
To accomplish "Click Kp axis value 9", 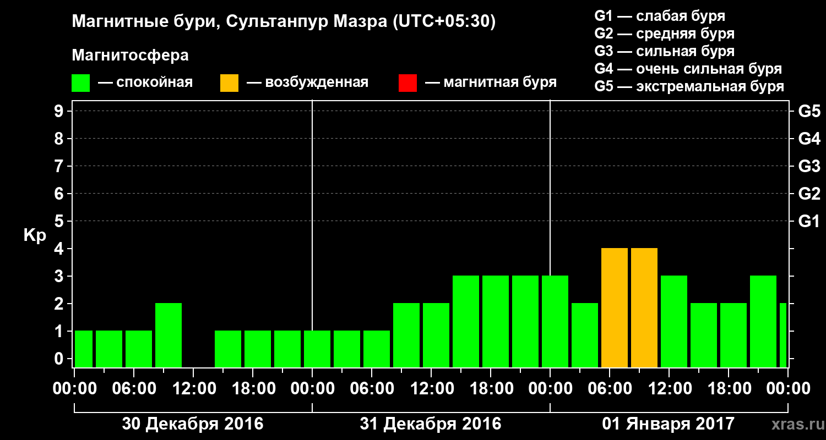I will (x=60, y=111).
